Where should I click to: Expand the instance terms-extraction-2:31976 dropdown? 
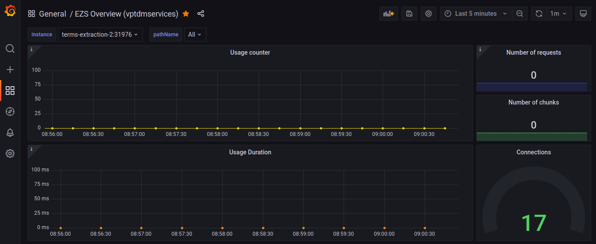click(100, 35)
